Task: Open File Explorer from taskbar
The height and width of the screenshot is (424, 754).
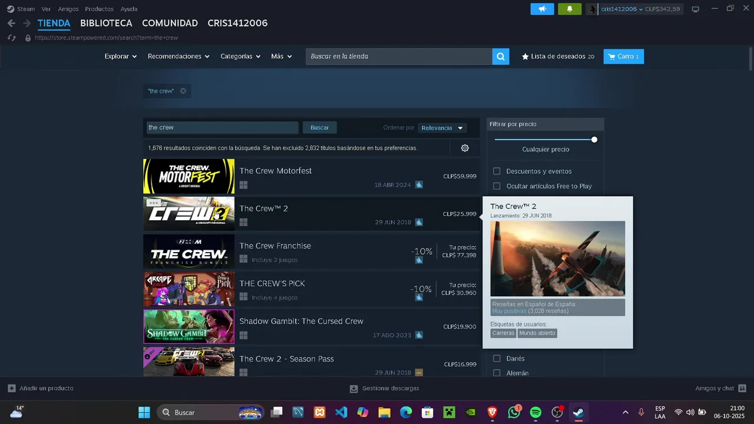Action: point(384,412)
